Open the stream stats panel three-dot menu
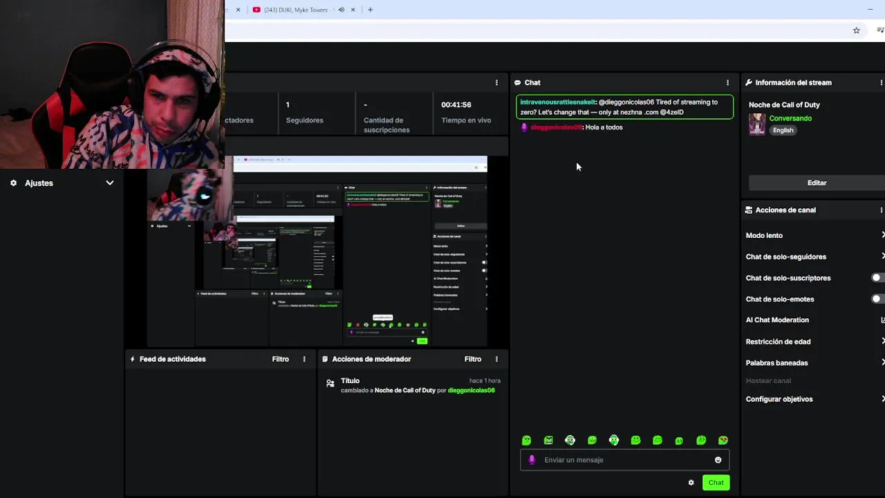The width and height of the screenshot is (885, 498). click(x=496, y=82)
